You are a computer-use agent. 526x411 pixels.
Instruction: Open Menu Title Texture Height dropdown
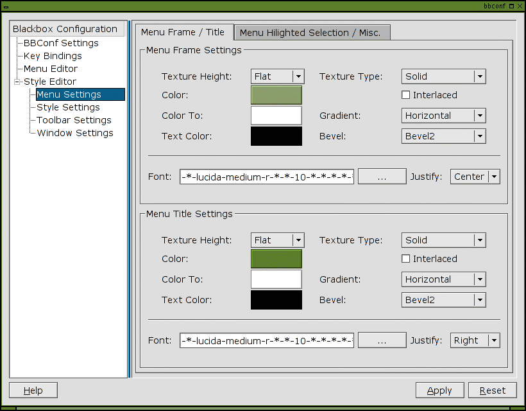point(277,240)
